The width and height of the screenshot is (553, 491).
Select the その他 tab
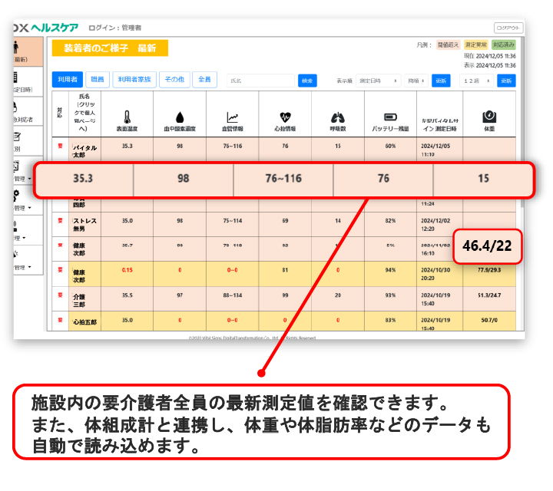(174, 80)
